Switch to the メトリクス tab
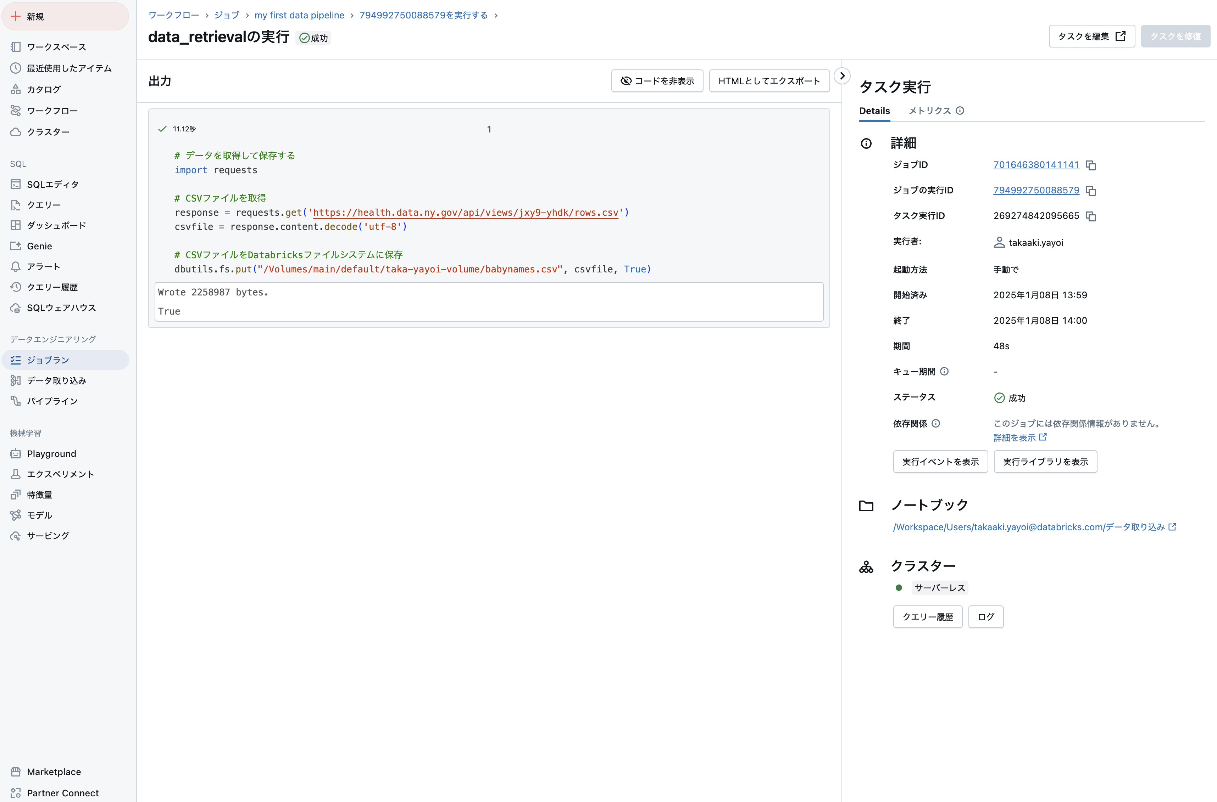 pos(929,111)
